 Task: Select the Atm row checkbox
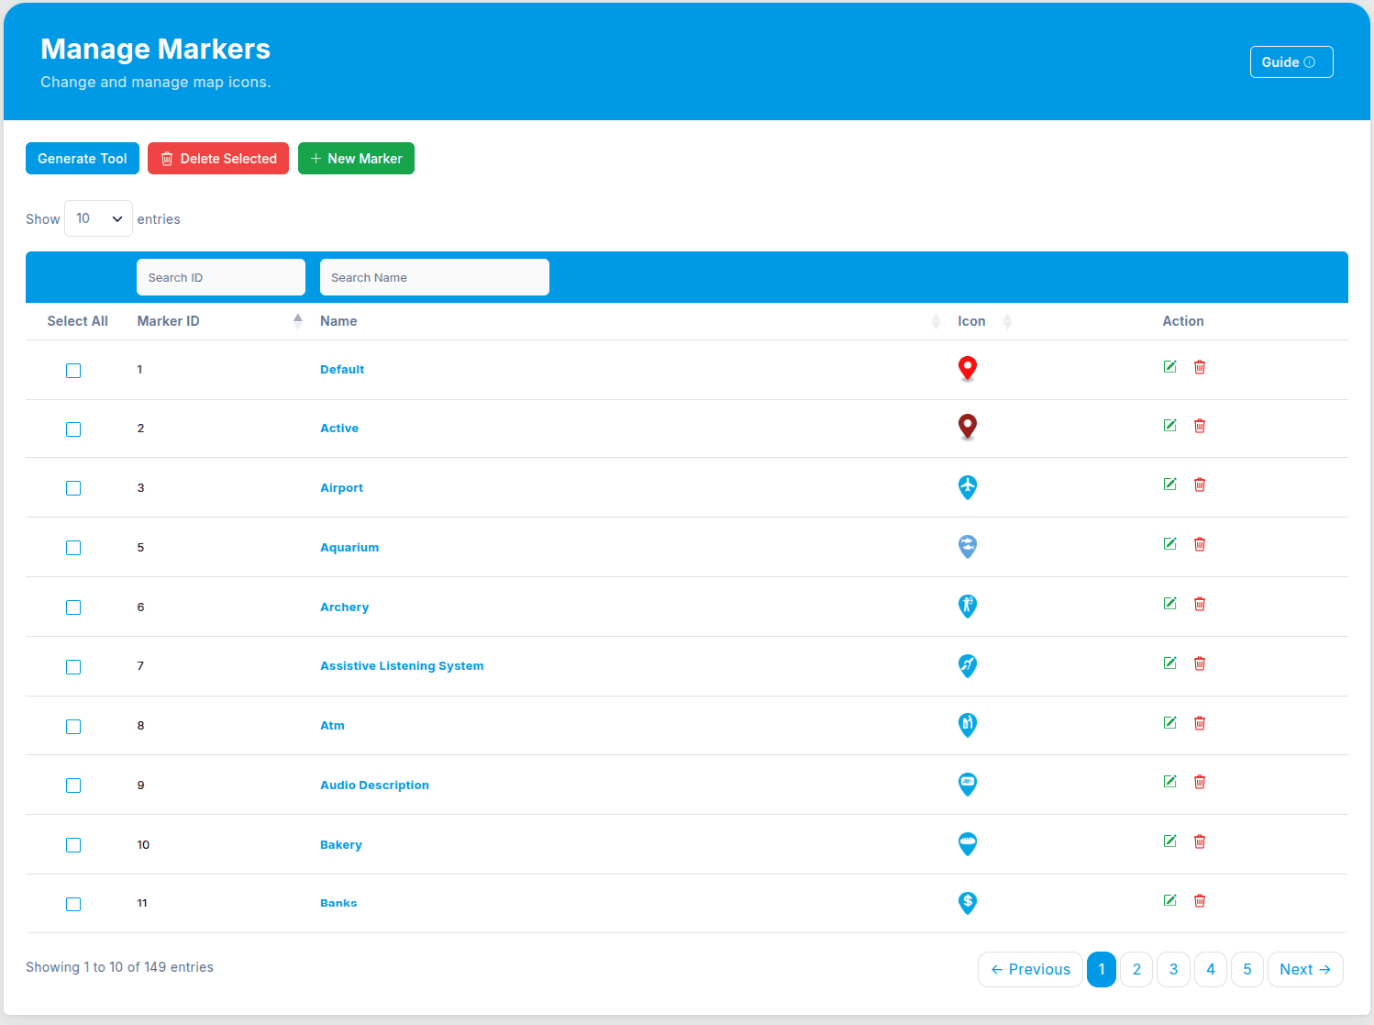coord(73,727)
